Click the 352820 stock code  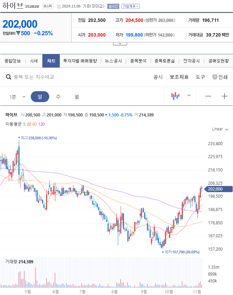point(32,6)
